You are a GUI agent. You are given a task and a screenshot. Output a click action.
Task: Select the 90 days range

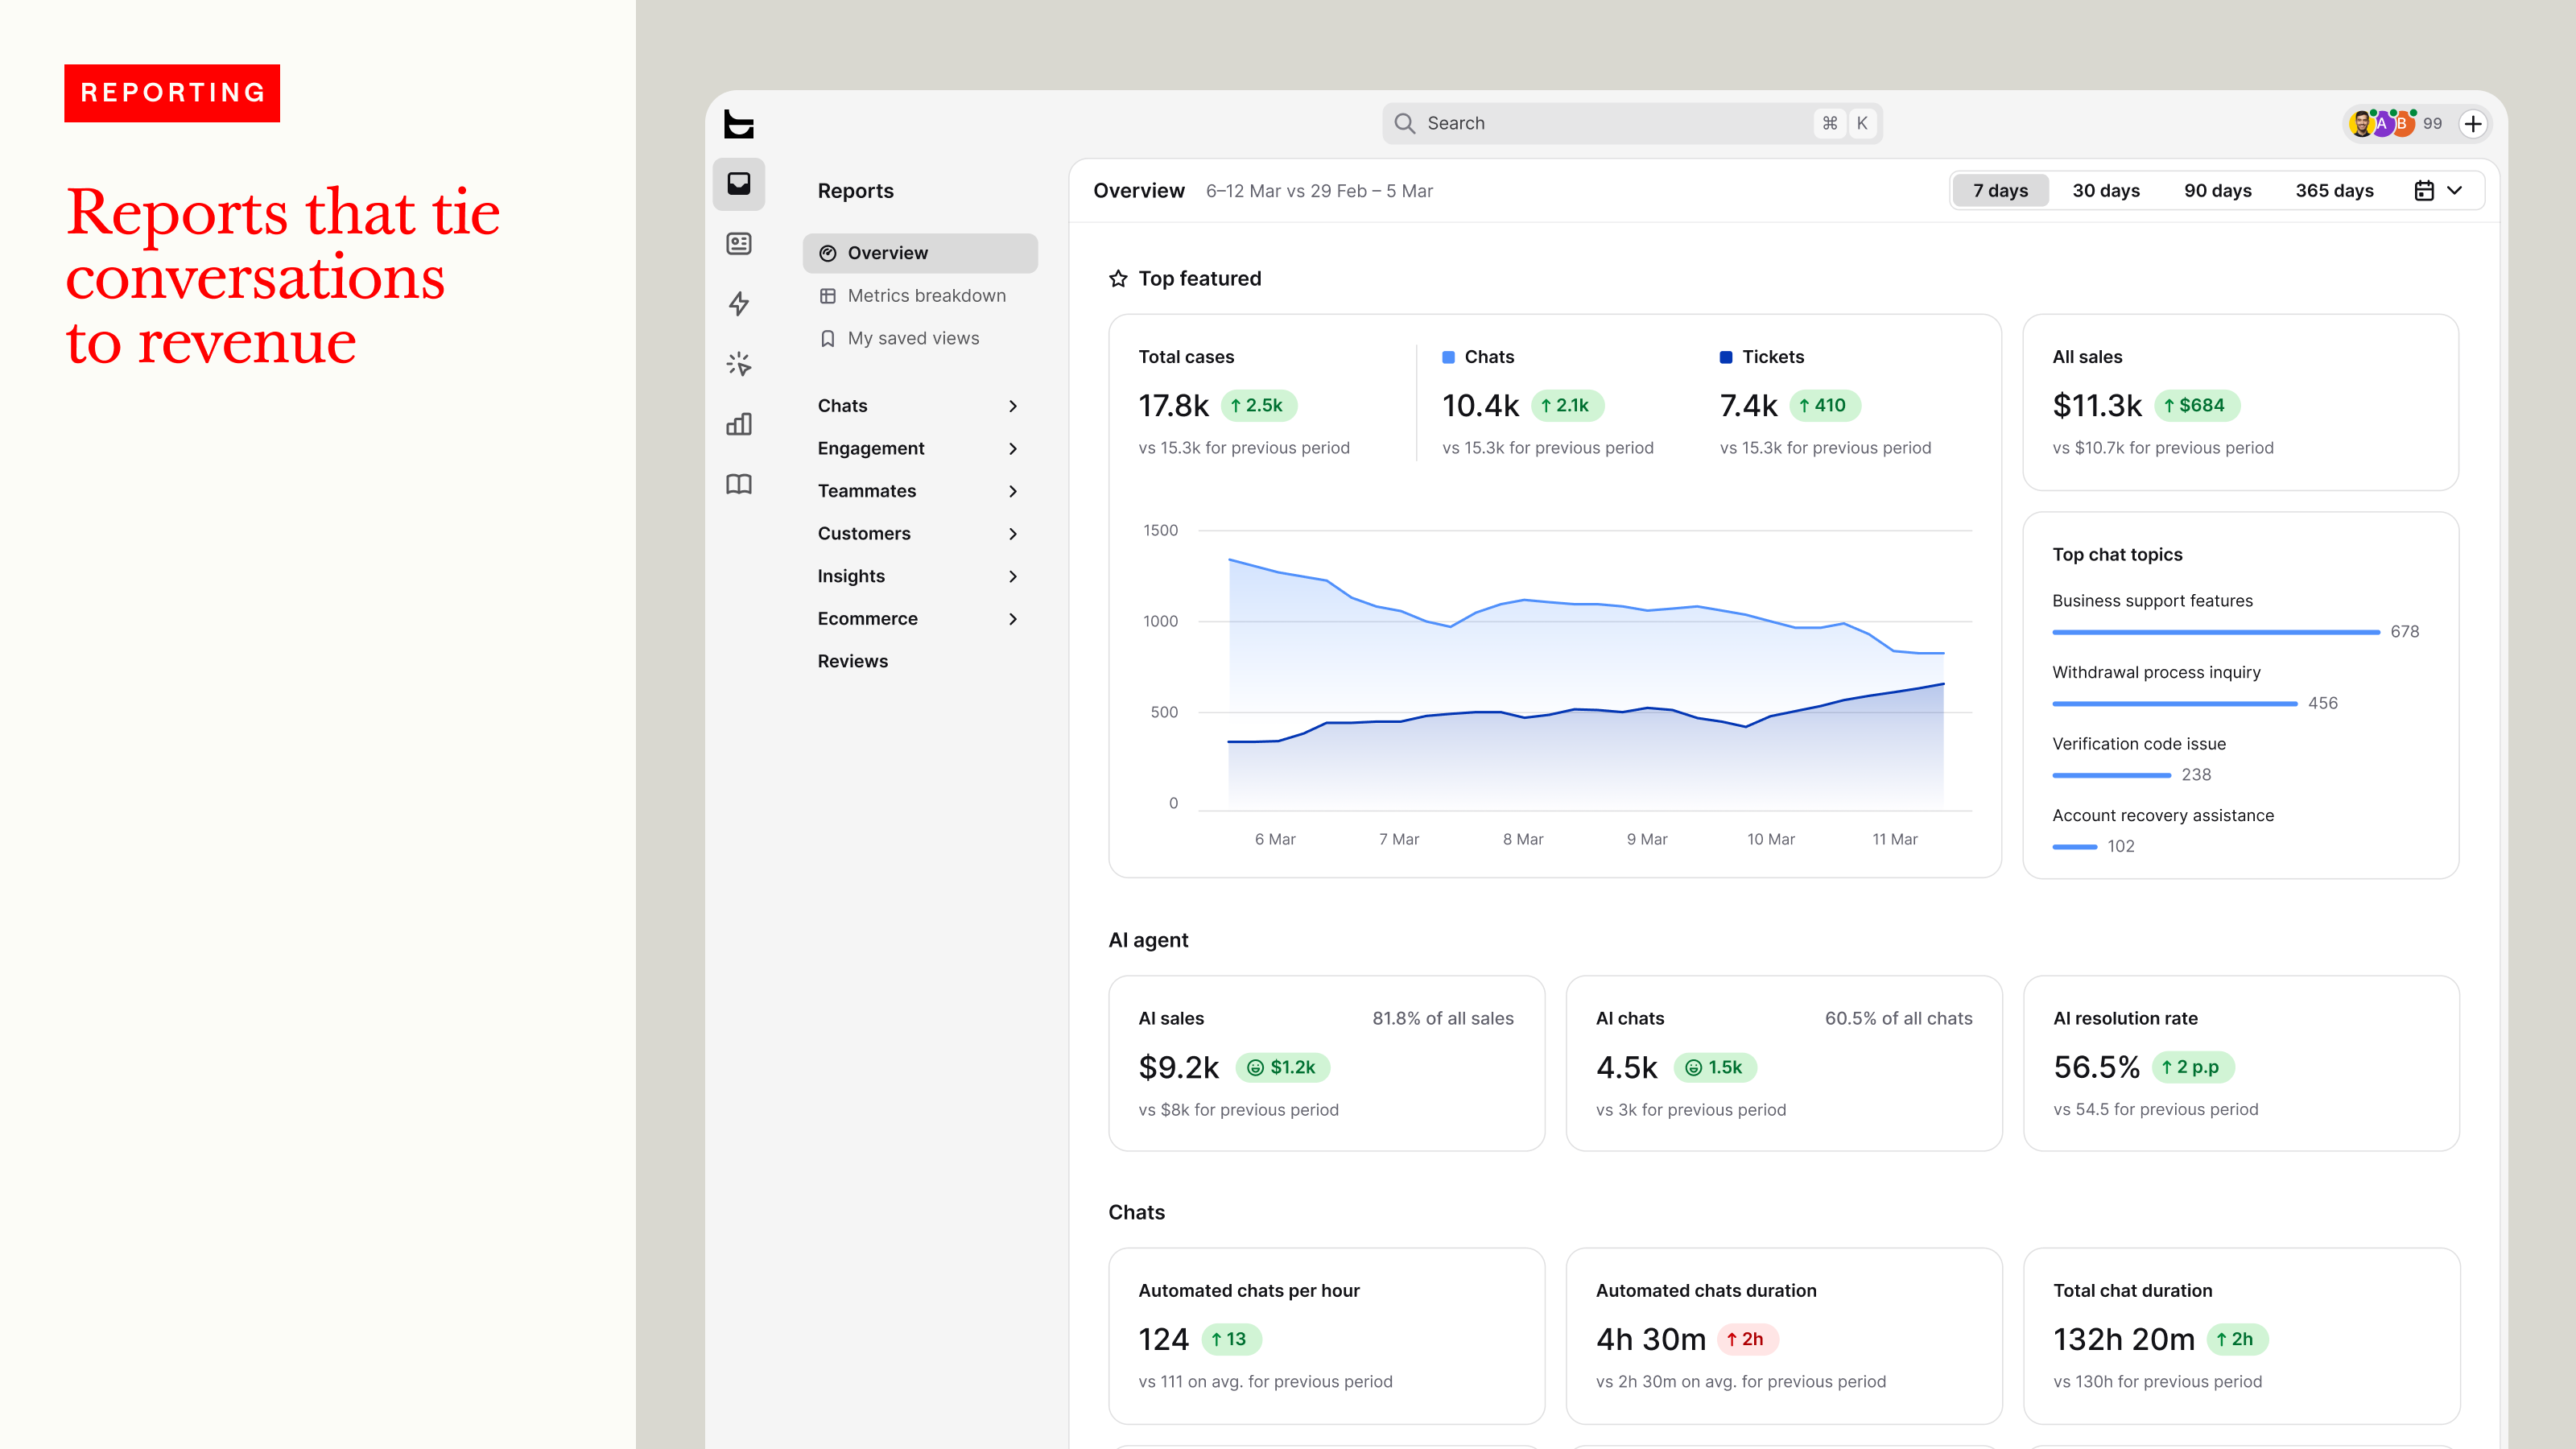[2217, 191]
